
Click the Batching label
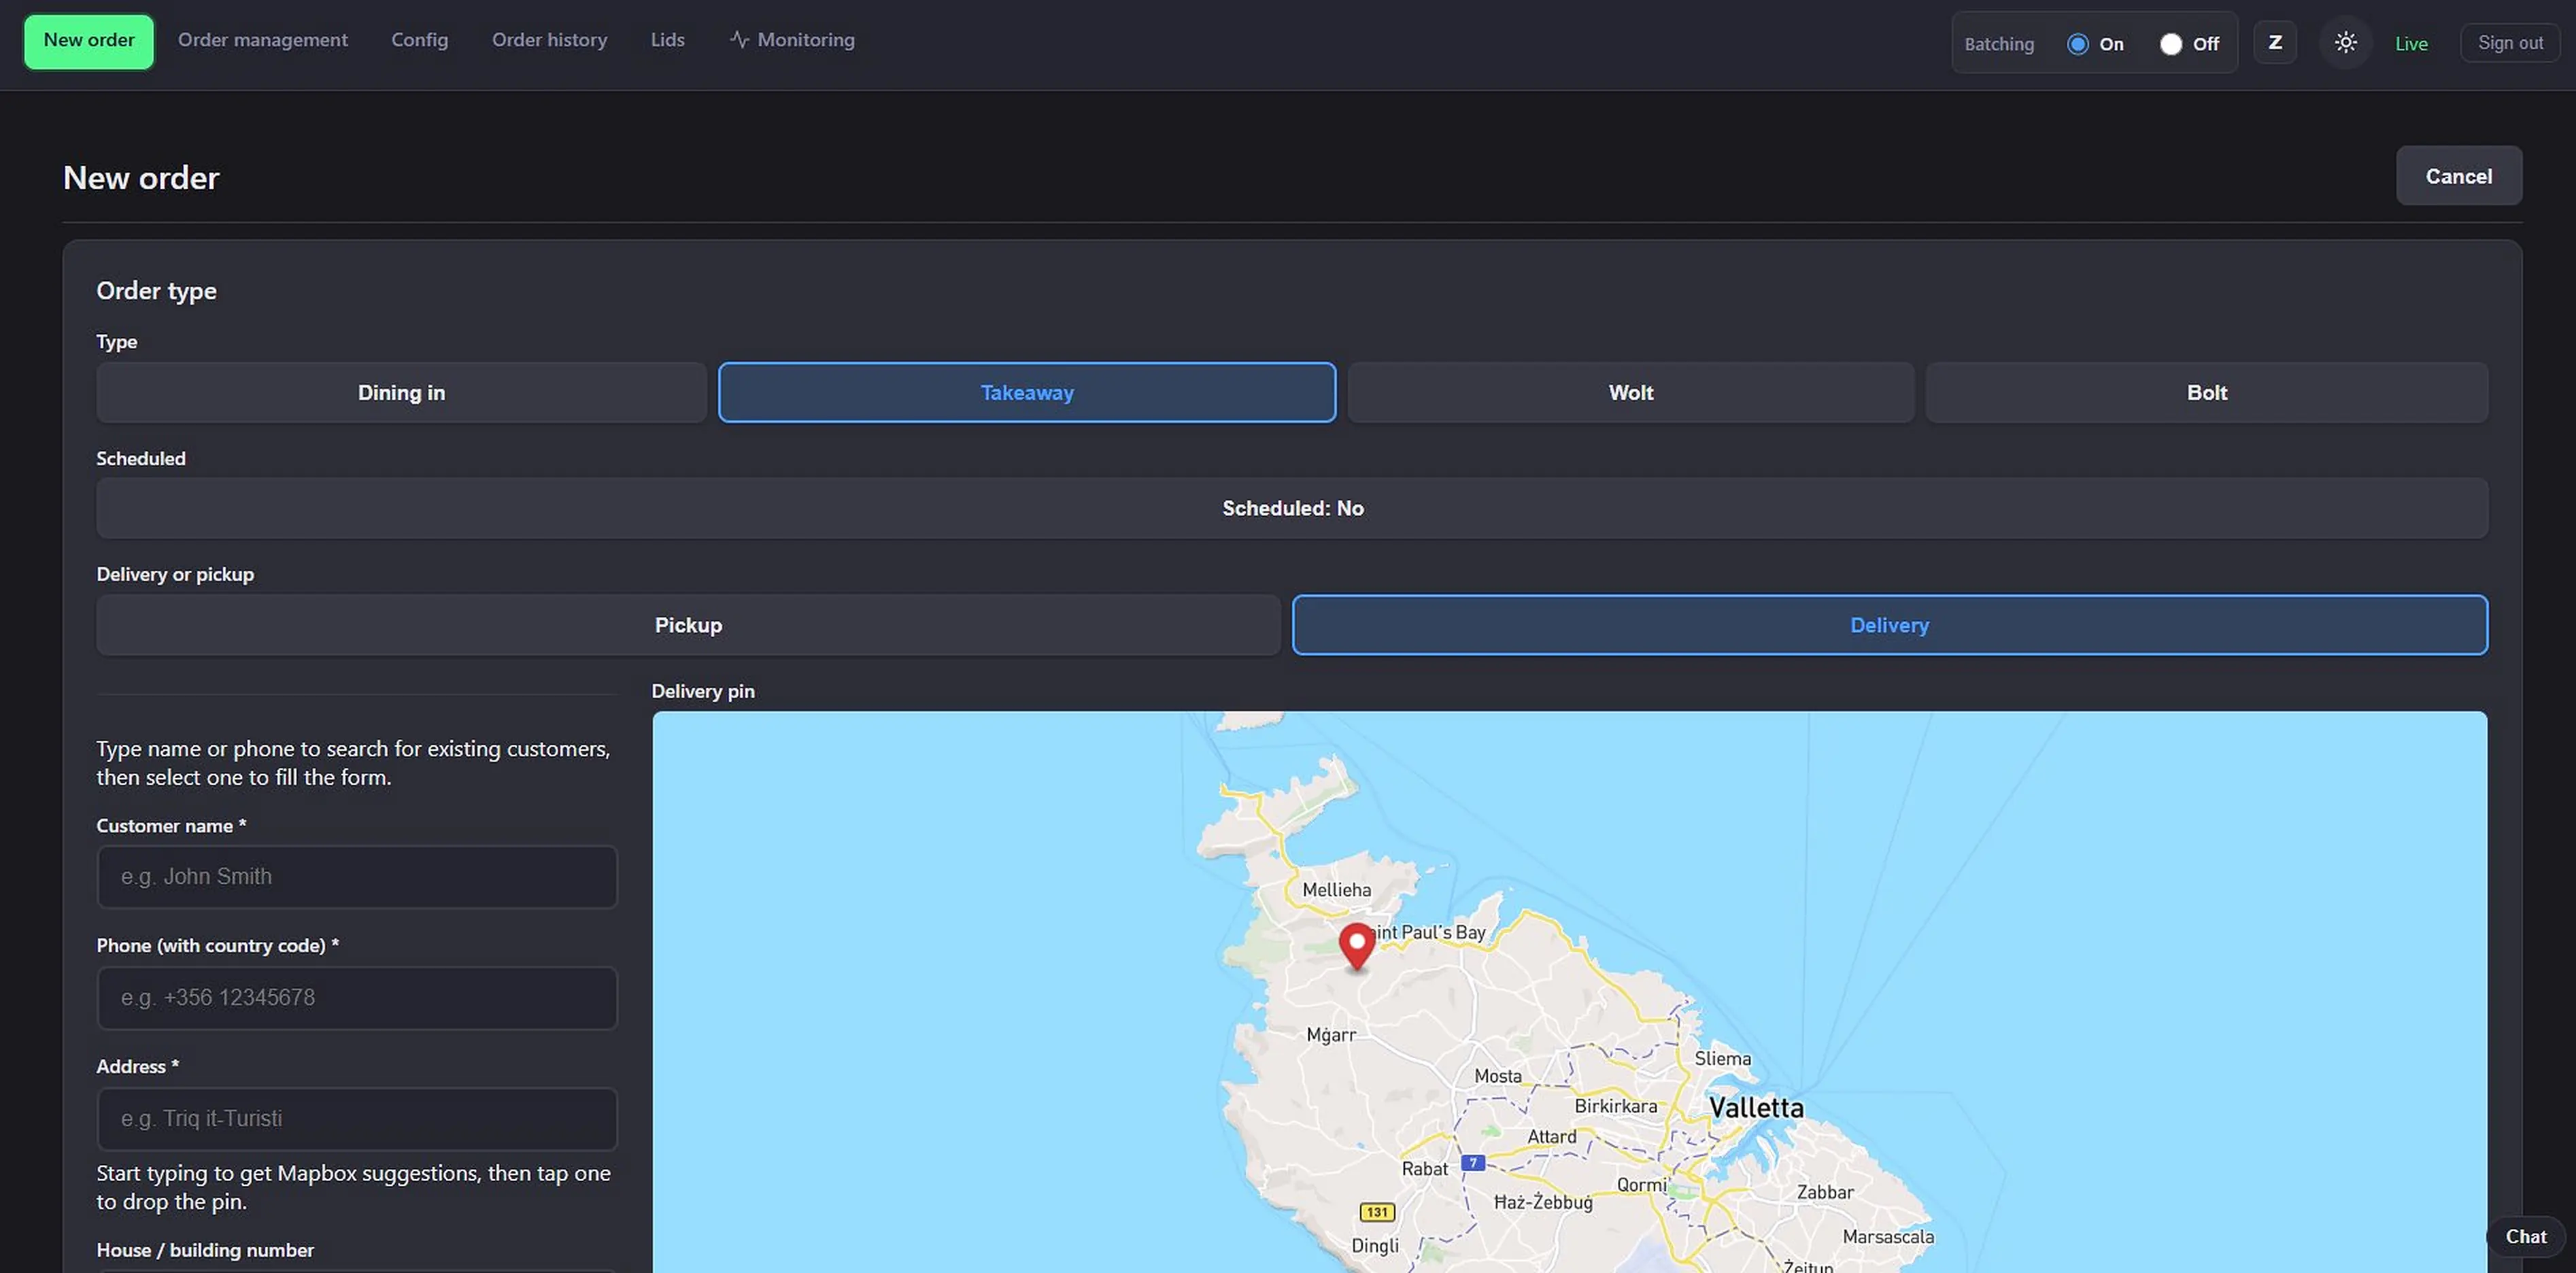coord(1999,44)
